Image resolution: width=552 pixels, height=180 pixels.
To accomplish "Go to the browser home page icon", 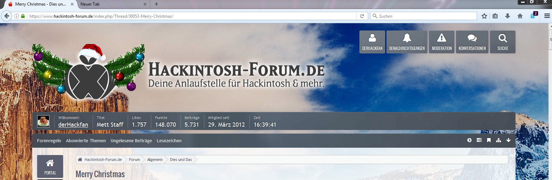I will [x=520, y=16].
